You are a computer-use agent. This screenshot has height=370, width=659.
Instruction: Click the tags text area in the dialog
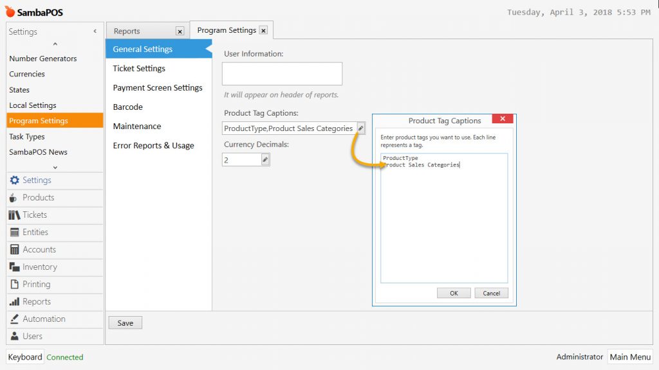pyautogui.click(x=444, y=218)
